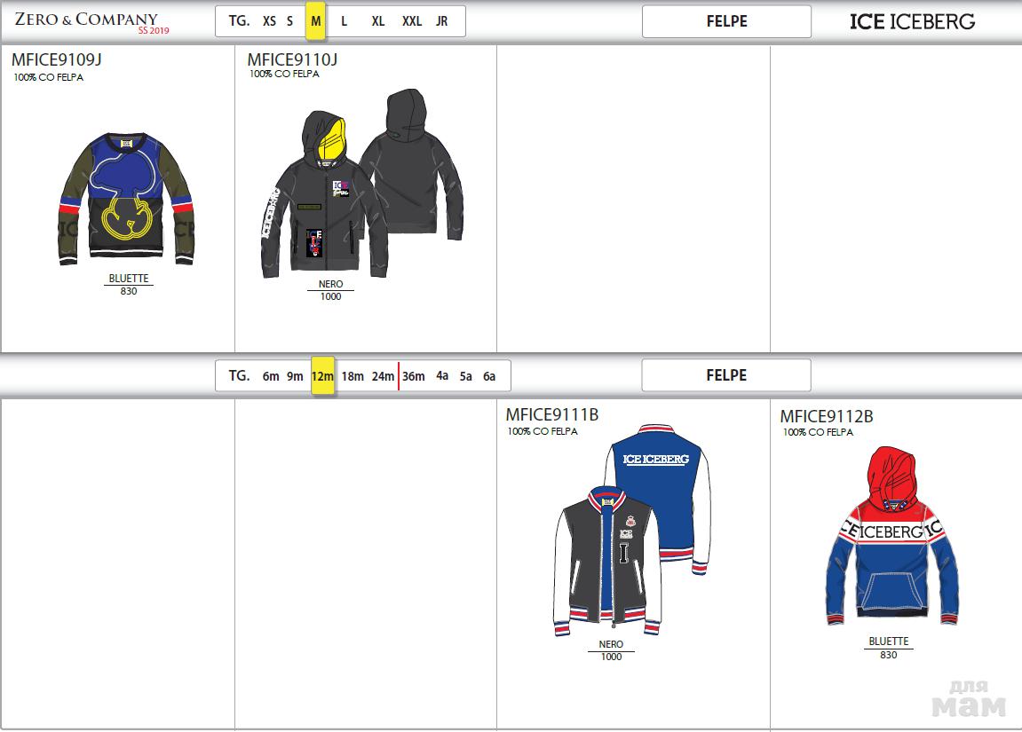The image size is (1022, 732).
Task: Click product code MFICE9112B
Action: (826, 416)
